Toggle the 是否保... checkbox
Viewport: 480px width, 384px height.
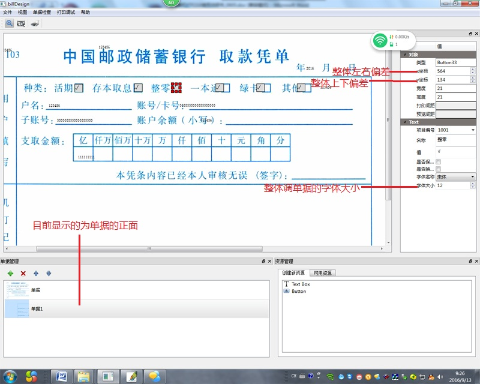439,161
